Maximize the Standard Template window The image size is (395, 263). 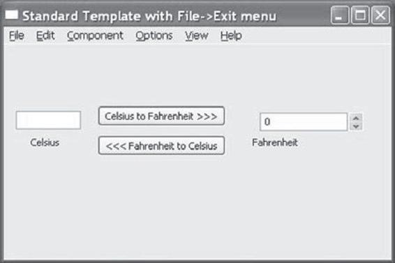pyautogui.click(x=360, y=15)
